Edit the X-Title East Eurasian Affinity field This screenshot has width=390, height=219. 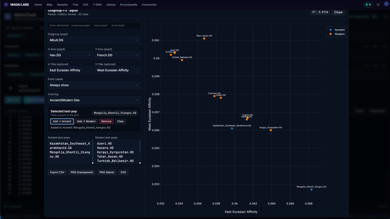[71, 70]
